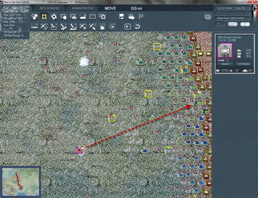The width and height of the screenshot is (258, 198).
Task: Click the empty rectangle toolbar icon
Action: pyautogui.click(x=92, y=17)
